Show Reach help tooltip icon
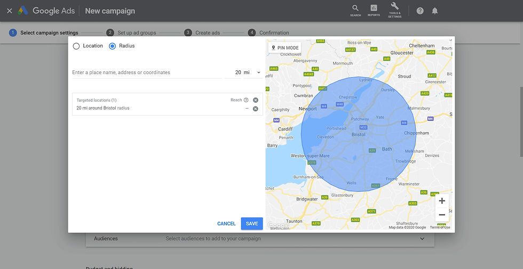The image size is (523, 269). (246, 100)
